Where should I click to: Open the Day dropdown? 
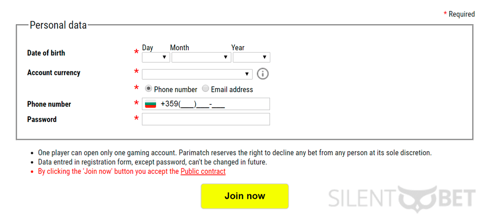[156, 58]
